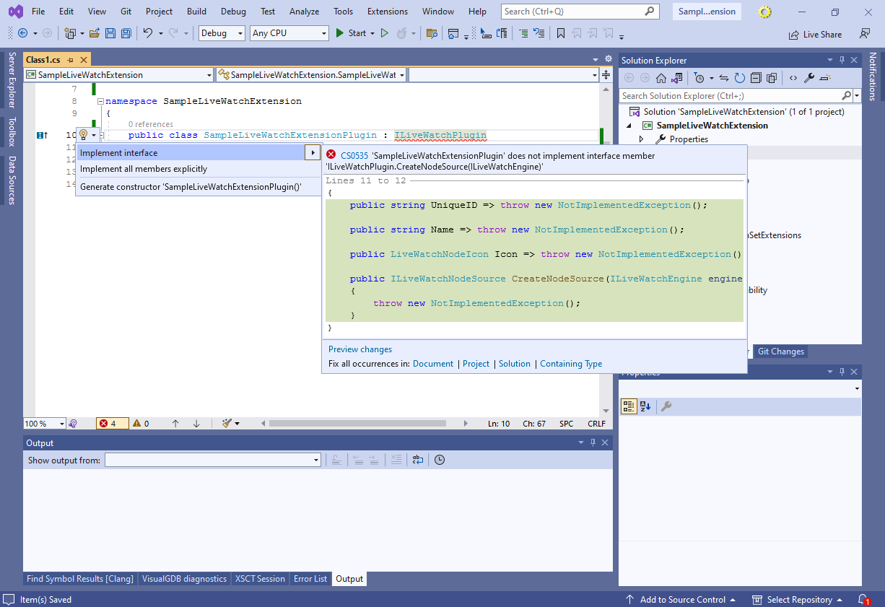
Task: Click View Code icon in Solution Explorer
Action: tap(793, 78)
